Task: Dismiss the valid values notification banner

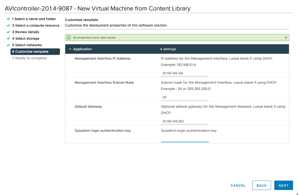Action: coord(286,38)
